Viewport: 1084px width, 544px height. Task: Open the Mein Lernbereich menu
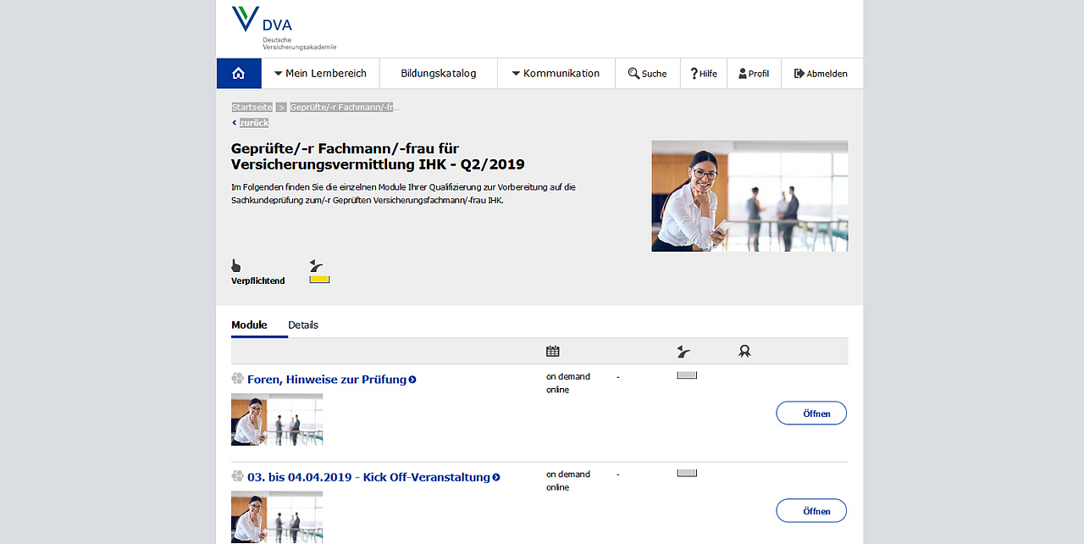pyautogui.click(x=320, y=74)
